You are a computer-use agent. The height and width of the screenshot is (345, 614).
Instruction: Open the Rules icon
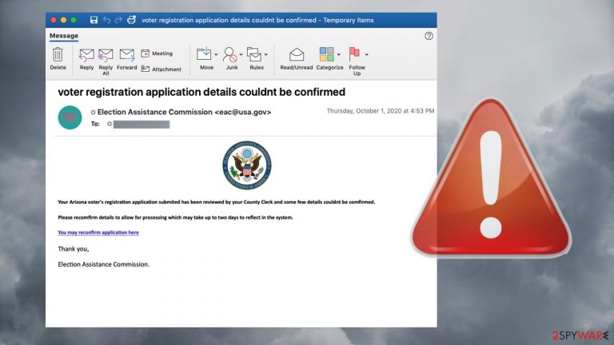pyautogui.click(x=255, y=58)
